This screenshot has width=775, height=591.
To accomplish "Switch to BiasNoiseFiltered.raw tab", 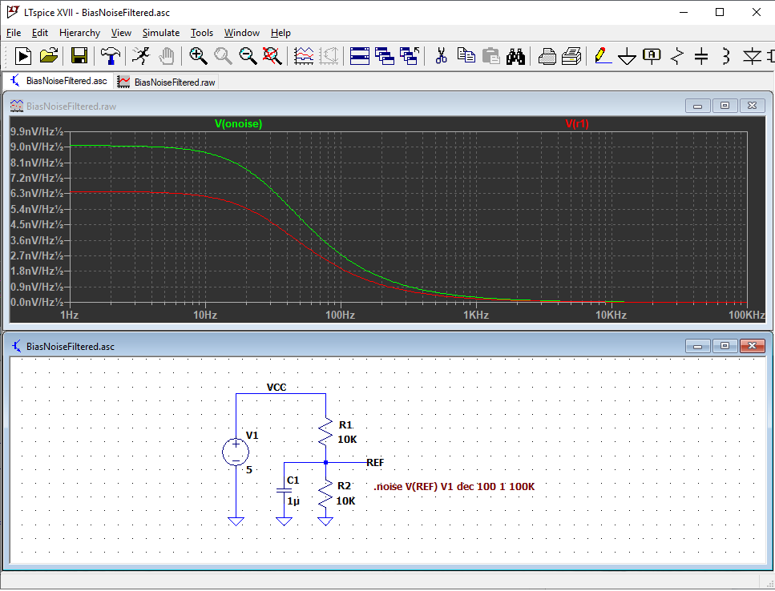I will (165, 82).
